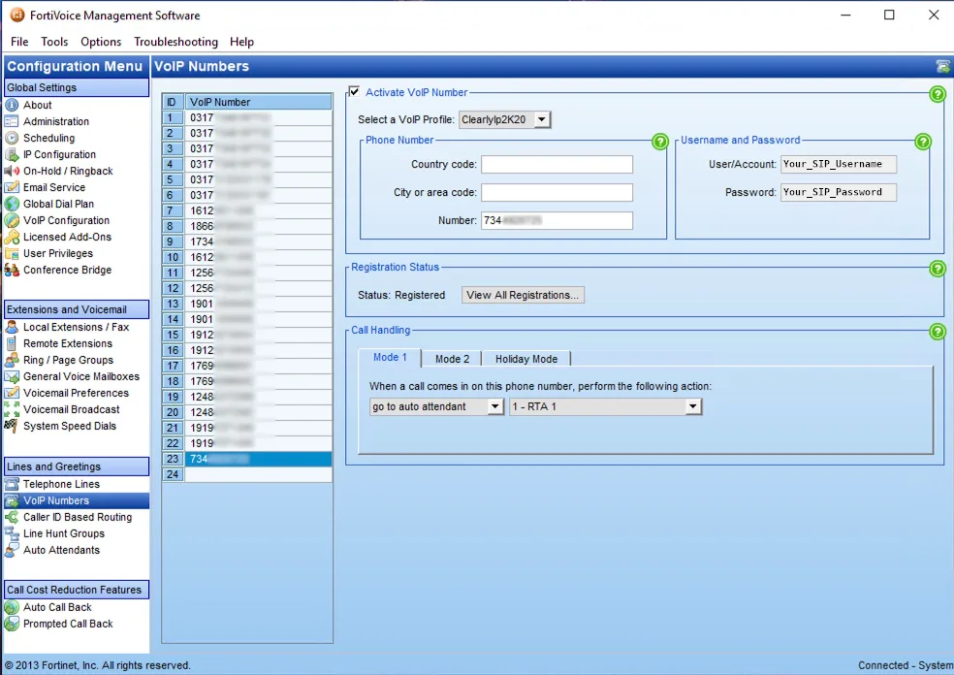Open help for Activate VoIP Number section

tap(938, 94)
